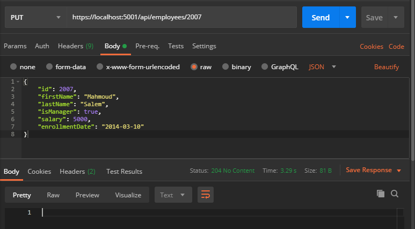Viewport: 415px width, 229px height.
Task: Click the blue Send button
Action: [x=321, y=18]
